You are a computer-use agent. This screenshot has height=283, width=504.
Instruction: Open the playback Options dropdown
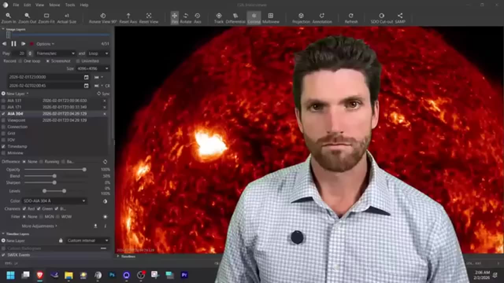point(45,44)
